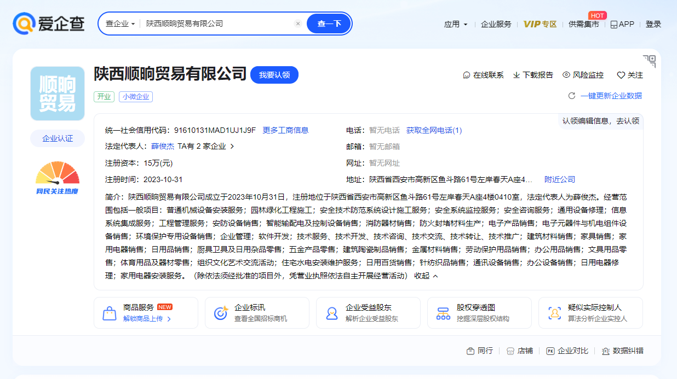677x379 pixels.
Task: Focus the company name search field
Action: tap(219, 24)
